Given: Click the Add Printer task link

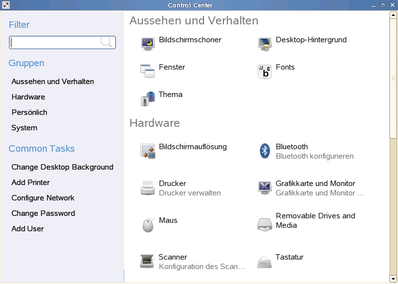Looking at the screenshot, I should coord(30,183).
